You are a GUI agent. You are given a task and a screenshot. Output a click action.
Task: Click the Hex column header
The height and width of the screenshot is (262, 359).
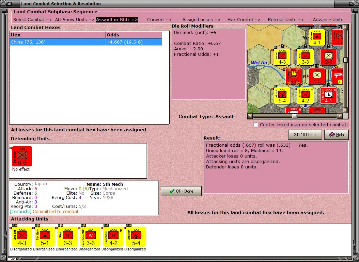58,35
